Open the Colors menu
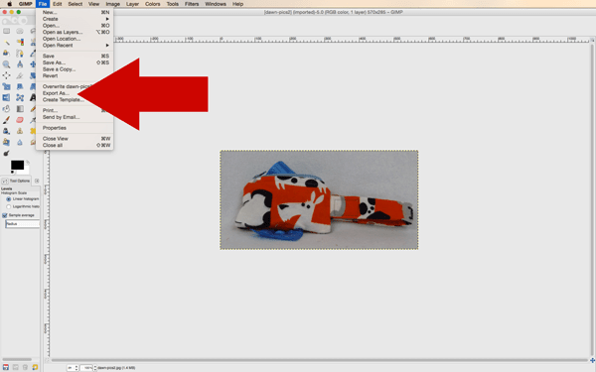Screen dimensions: 596x372 click(x=152, y=4)
